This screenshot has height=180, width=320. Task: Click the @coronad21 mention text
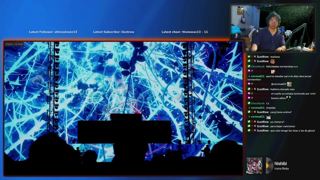pos(279,84)
